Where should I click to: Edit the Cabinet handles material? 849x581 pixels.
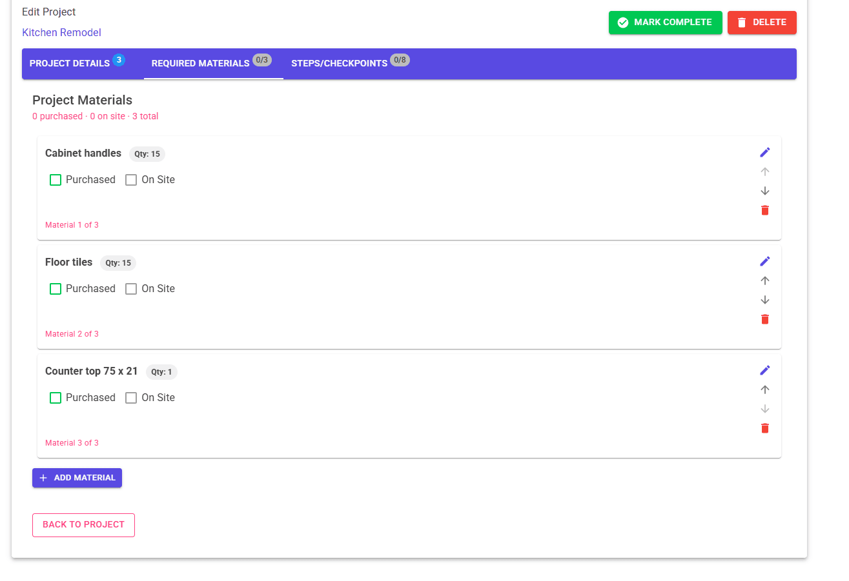(x=765, y=152)
